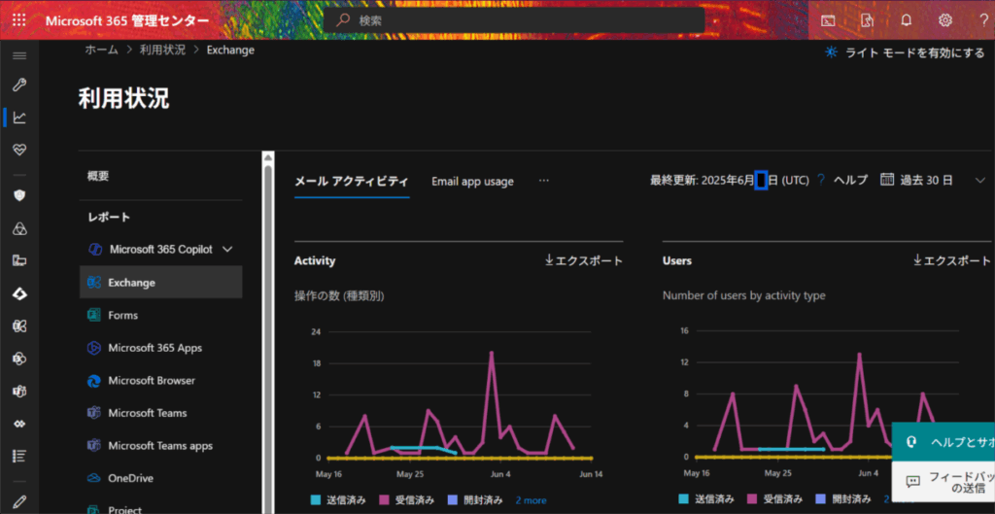
Task: Open the Health heart icon in sidebar
Action: pyautogui.click(x=19, y=150)
